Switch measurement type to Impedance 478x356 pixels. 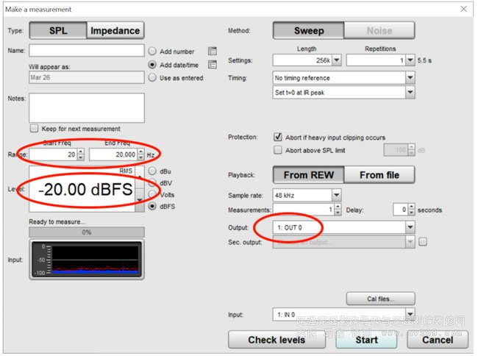pos(114,31)
